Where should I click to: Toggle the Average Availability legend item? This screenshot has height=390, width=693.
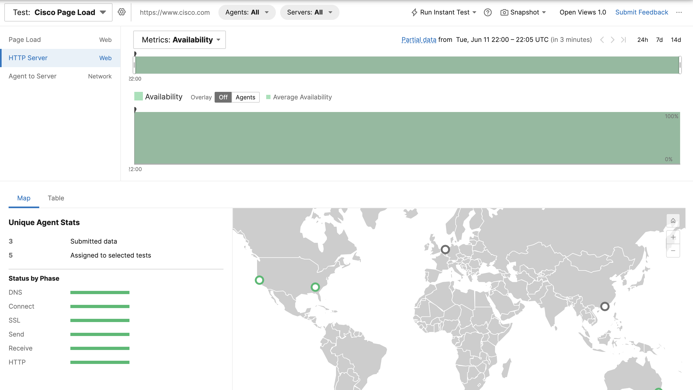(x=299, y=97)
